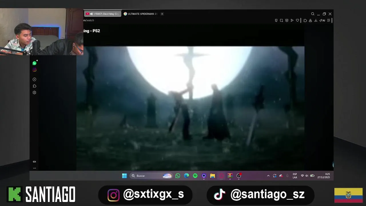Open GX Control at sidebar bottom
This screenshot has height=206, width=366.
pos(34,162)
